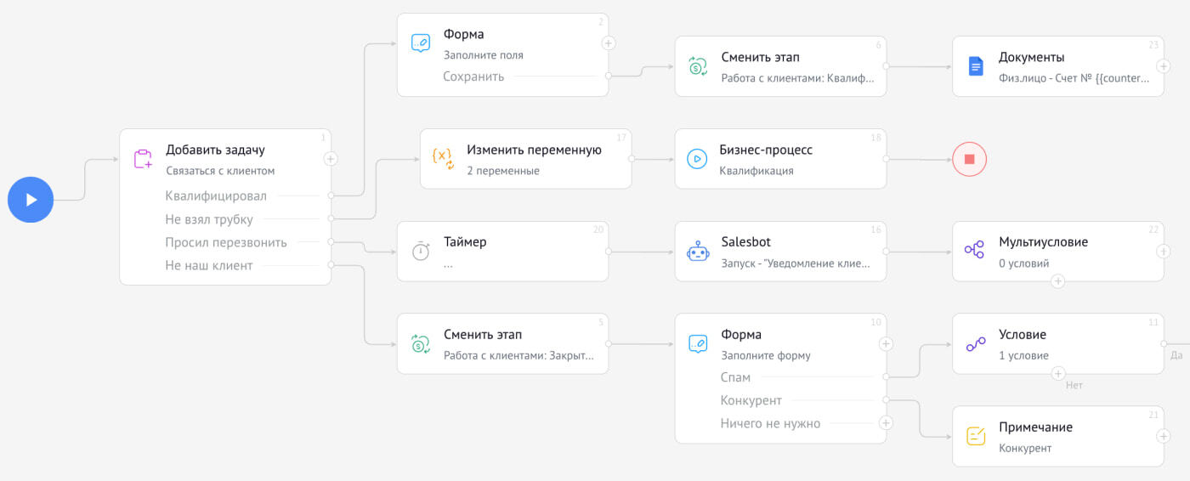The height and width of the screenshot is (481, 1190).
Task: Click output connector dot of Бизнес-процесс card
Action: tap(886, 159)
